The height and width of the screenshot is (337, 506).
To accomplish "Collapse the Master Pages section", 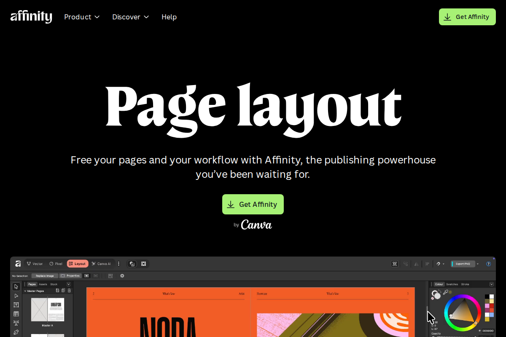I will (25, 291).
